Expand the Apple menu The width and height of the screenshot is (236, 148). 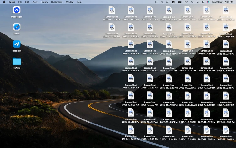(4, 2)
